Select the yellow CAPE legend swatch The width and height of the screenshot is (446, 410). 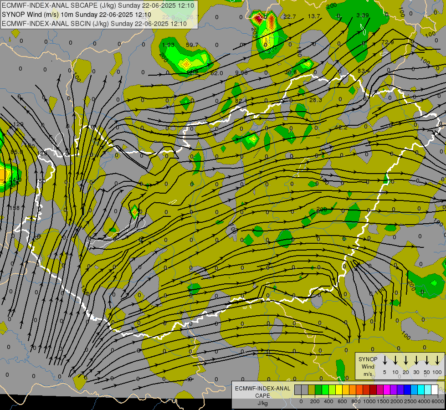pyautogui.click(x=339, y=390)
